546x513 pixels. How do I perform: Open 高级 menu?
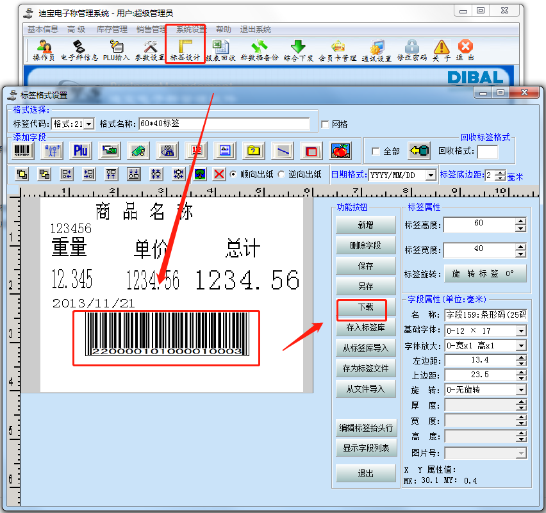(76, 29)
